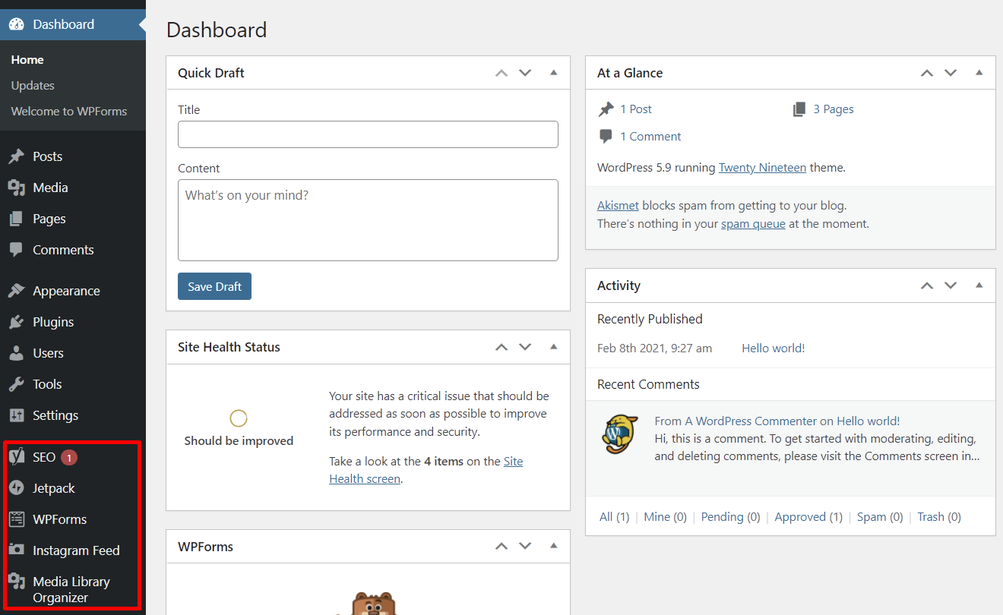Move At a Glance widget up
Image resolution: width=1003 pixels, height=615 pixels.
[x=927, y=73]
